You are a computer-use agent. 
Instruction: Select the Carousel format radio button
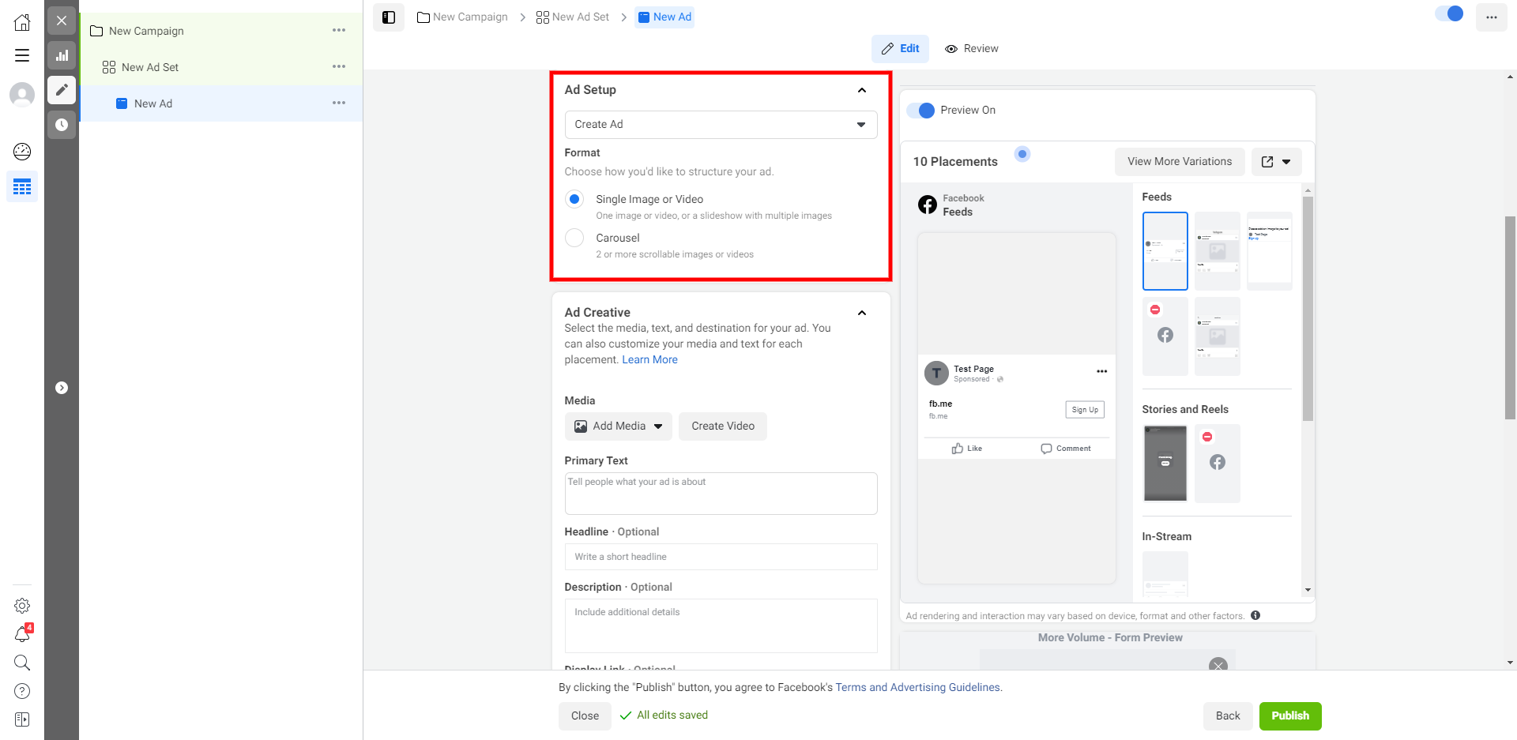click(x=574, y=238)
